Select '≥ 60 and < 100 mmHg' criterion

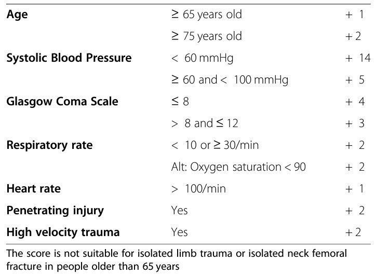click(230, 80)
